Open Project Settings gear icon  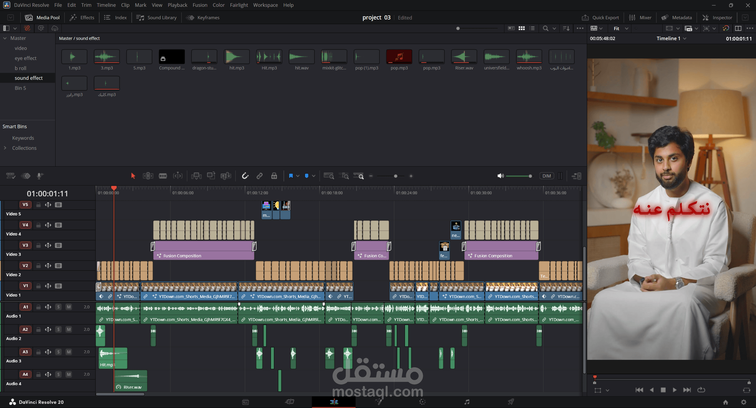744,402
